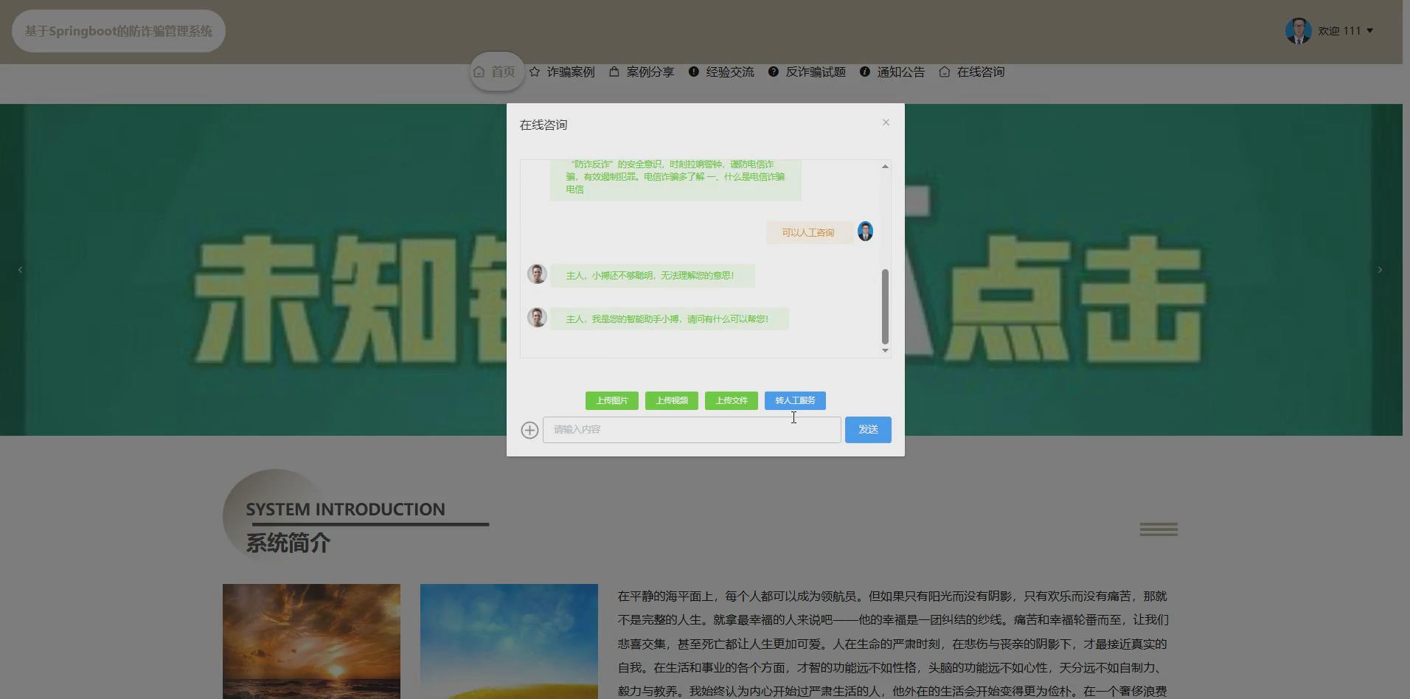Click the info icon next to 通知公告
The width and height of the screenshot is (1410, 699).
point(864,72)
